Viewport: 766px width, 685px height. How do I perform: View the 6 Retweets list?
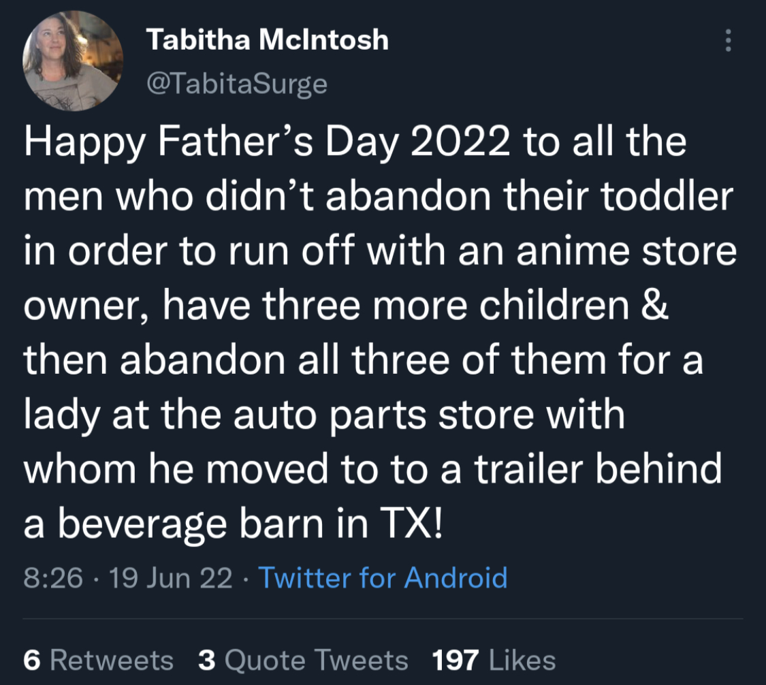point(98,660)
